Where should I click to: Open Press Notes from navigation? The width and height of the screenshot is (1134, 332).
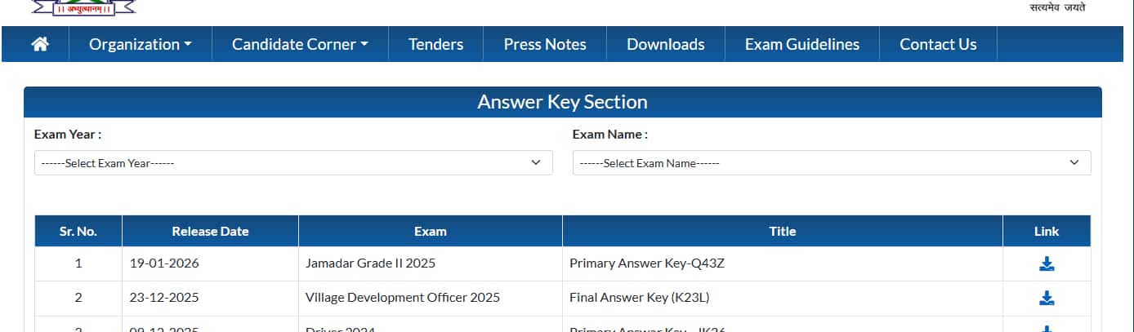545,44
